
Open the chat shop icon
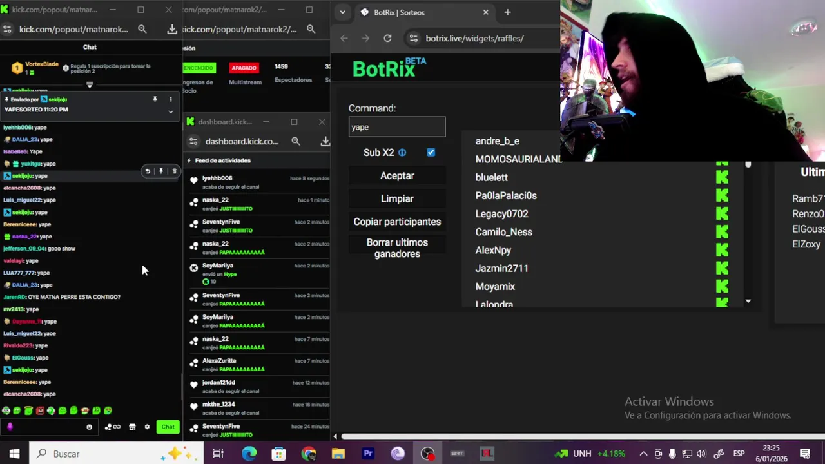132,427
